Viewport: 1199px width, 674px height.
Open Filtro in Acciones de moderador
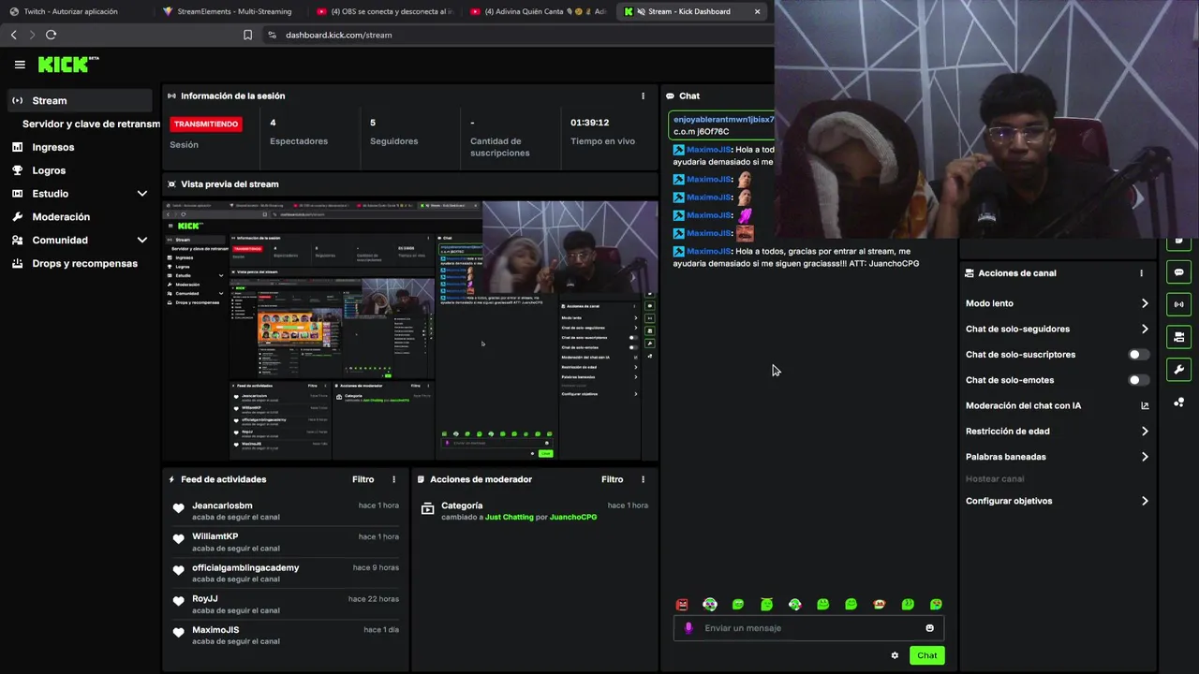point(612,479)
